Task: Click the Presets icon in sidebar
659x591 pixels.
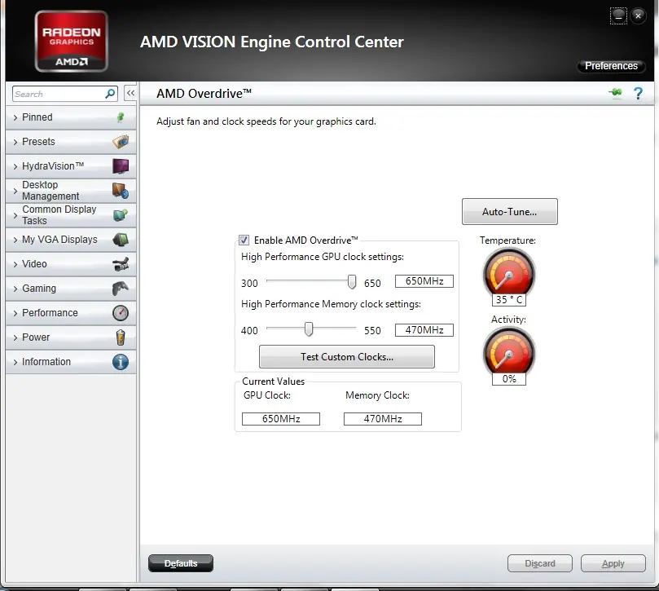Action: 121,142
